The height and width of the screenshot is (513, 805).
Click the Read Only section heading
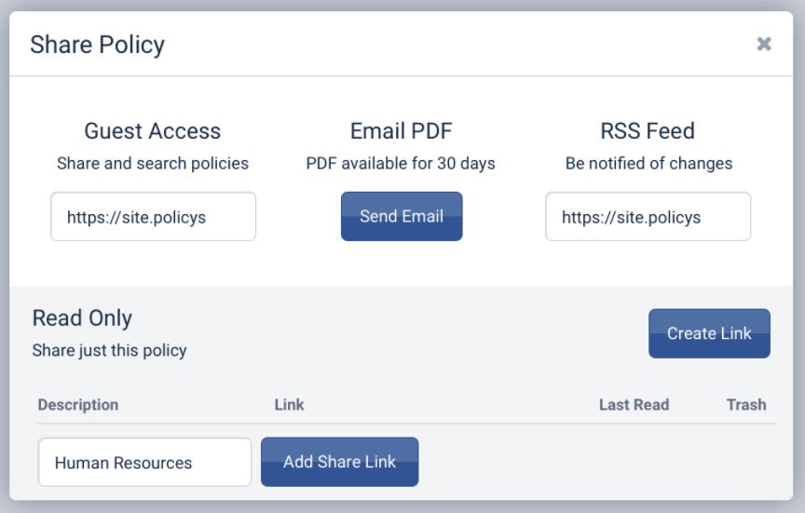82,318
